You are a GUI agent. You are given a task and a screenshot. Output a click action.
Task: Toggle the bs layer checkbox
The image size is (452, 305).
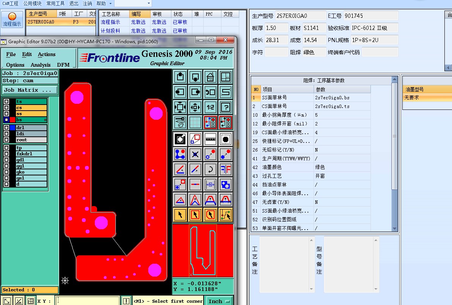6,119
